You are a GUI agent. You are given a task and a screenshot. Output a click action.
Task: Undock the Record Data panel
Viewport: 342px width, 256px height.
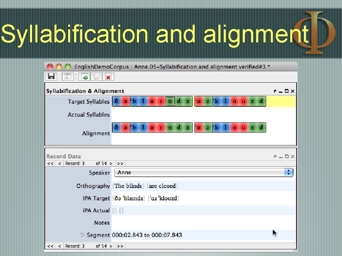pyautogui.click(x=275, y=156)
